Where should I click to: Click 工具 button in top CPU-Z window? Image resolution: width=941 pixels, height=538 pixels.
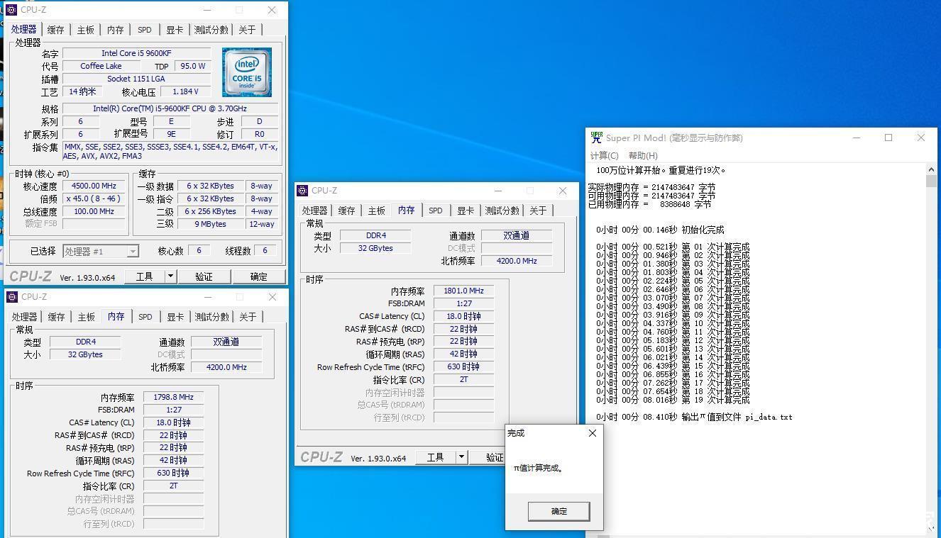(145, 276)
